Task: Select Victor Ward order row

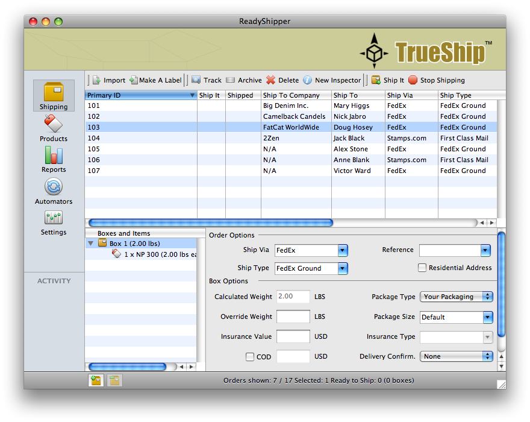Action: (x=291, y=171)
